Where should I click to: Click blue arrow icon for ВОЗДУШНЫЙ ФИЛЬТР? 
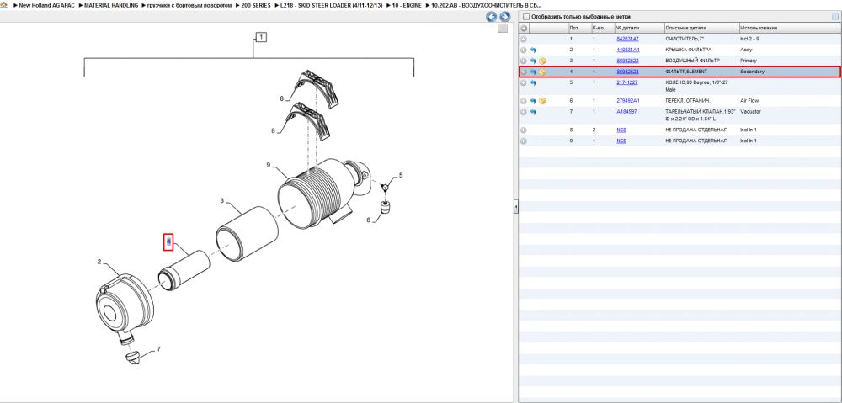tap(533, 61)
